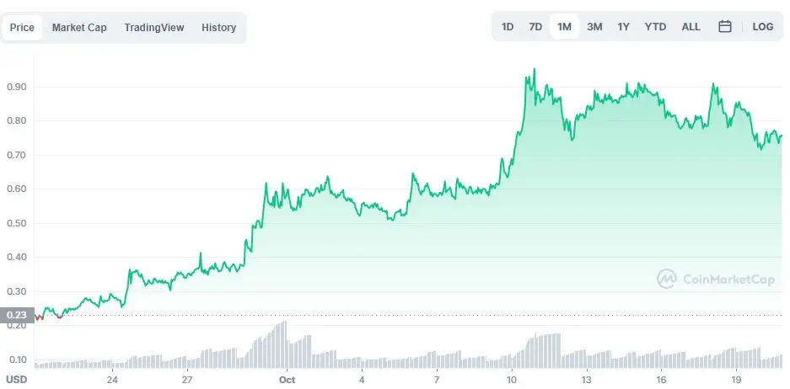Viewport: 790px width, 389px height.
Task: Click the price peak near Oct 10
Action: [534, 70]
